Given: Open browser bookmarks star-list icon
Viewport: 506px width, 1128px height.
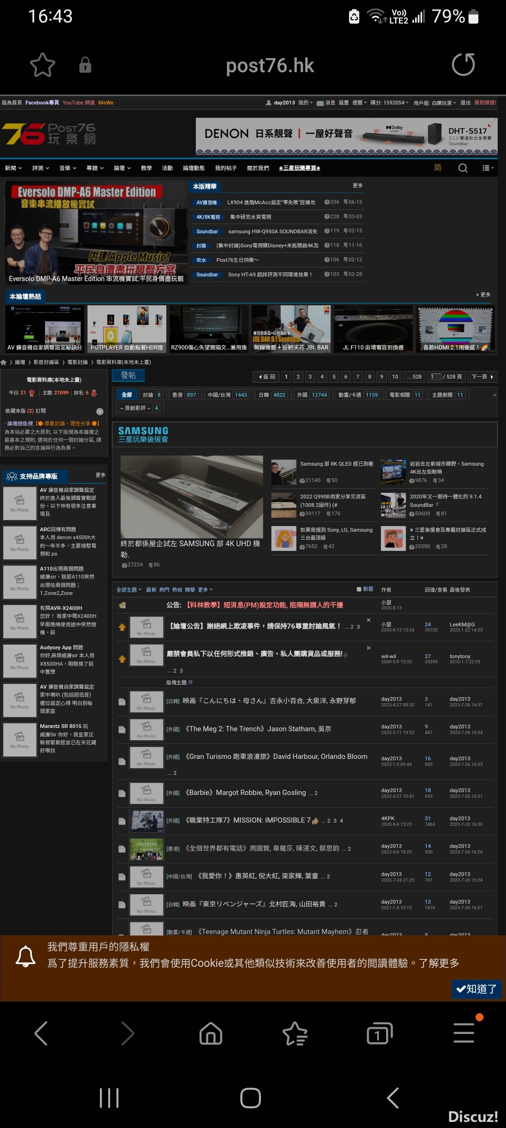Looking at the screenshot, I should click(x=295, y=1033).
